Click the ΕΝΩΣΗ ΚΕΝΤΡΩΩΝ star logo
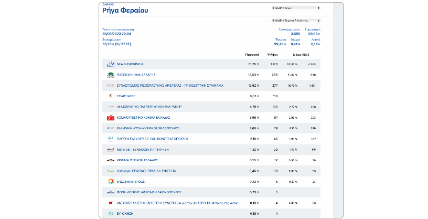Viewport: 428px width, 219px height. pos(111,182)
